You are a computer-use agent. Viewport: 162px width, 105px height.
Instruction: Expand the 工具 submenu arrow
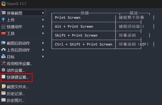click(43, 33)
